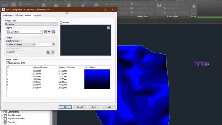Close the Surface Properties dialog
This screenshot has width=222, height=125.
pyautogui.click(x=113, y=9)
